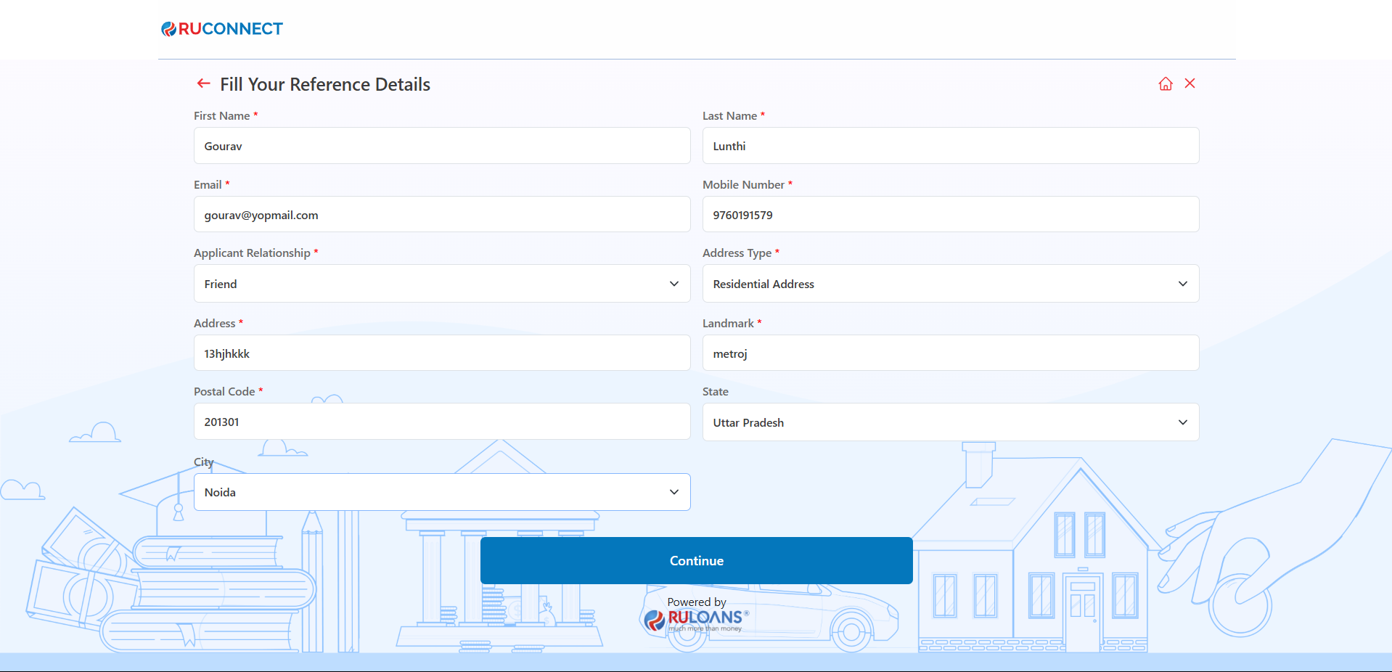Click the Powered by text
The height and width of the screenshot is (672, 1392).
click(x=696, y=602)
